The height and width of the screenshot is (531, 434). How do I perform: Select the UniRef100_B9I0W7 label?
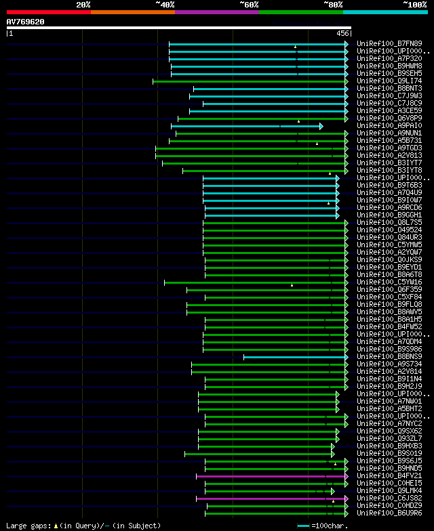tap(389, 200)
